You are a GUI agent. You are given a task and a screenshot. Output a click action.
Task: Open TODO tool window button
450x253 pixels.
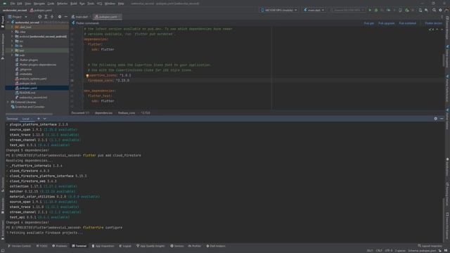(41, 246)
